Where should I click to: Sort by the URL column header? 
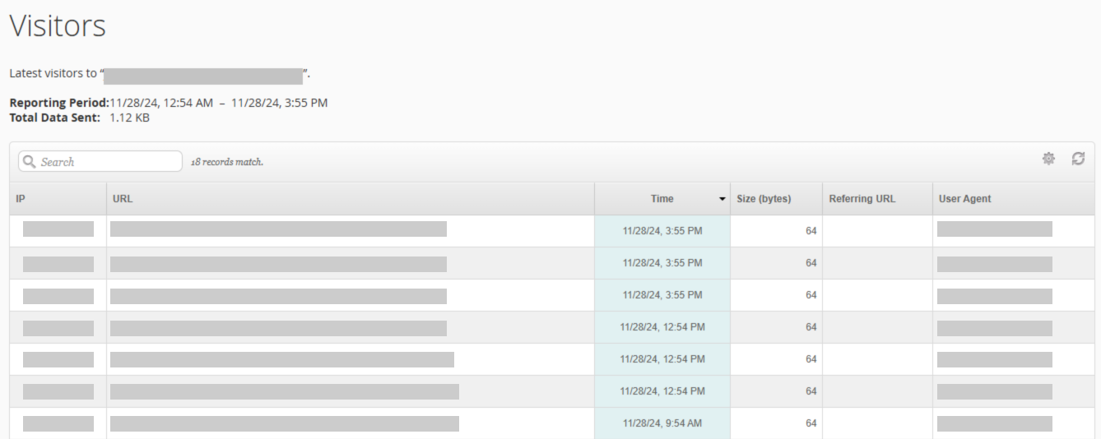[351, 199]
